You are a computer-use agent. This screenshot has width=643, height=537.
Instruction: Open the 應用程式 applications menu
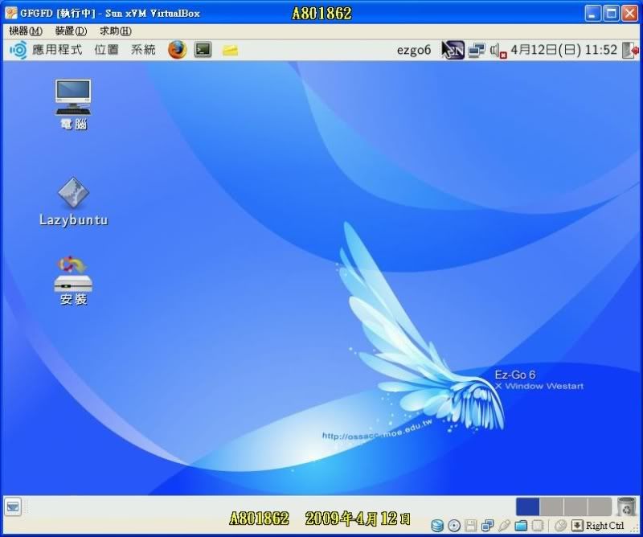57,50
